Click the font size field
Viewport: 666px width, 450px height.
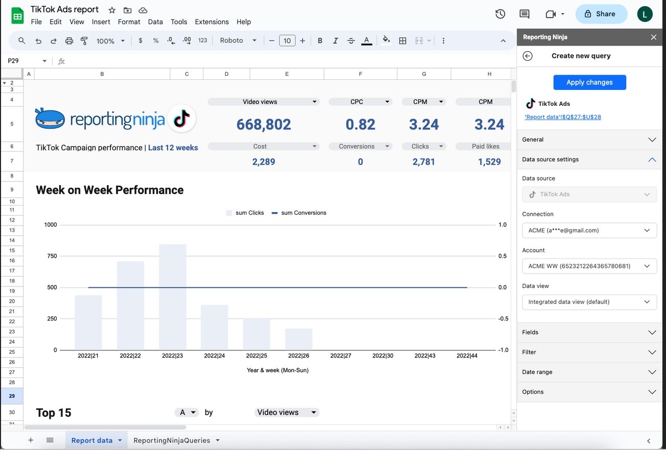click(x=287, y=40)
